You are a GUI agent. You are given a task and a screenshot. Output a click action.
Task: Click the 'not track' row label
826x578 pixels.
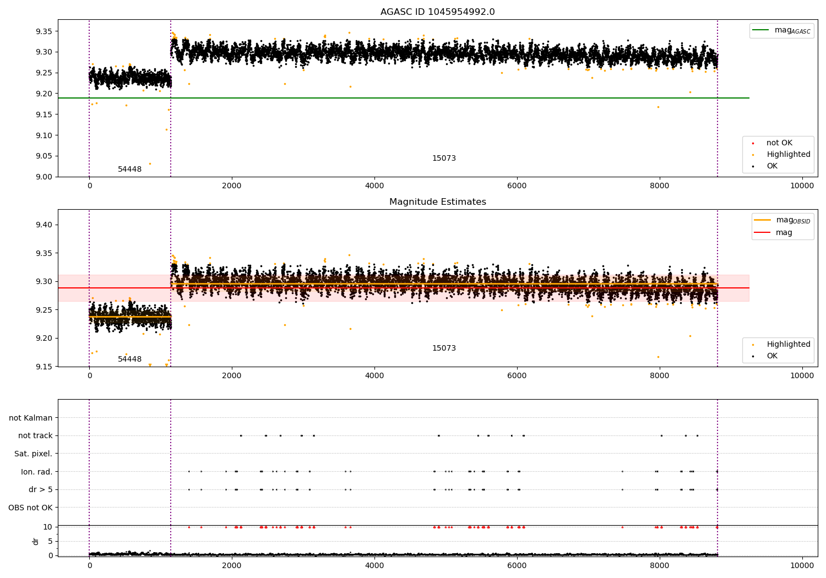pos(35,435)
